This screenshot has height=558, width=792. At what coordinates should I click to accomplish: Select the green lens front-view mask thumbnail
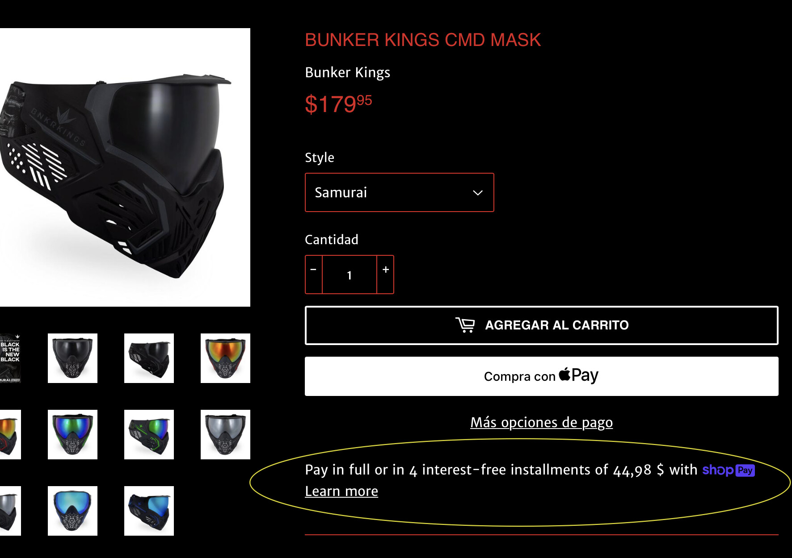72,434
